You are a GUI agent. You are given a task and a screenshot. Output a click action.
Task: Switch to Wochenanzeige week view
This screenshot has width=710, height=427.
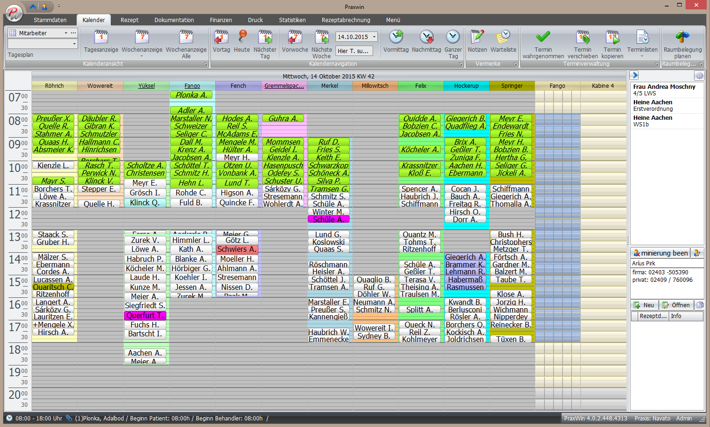(x=142, y=44)
